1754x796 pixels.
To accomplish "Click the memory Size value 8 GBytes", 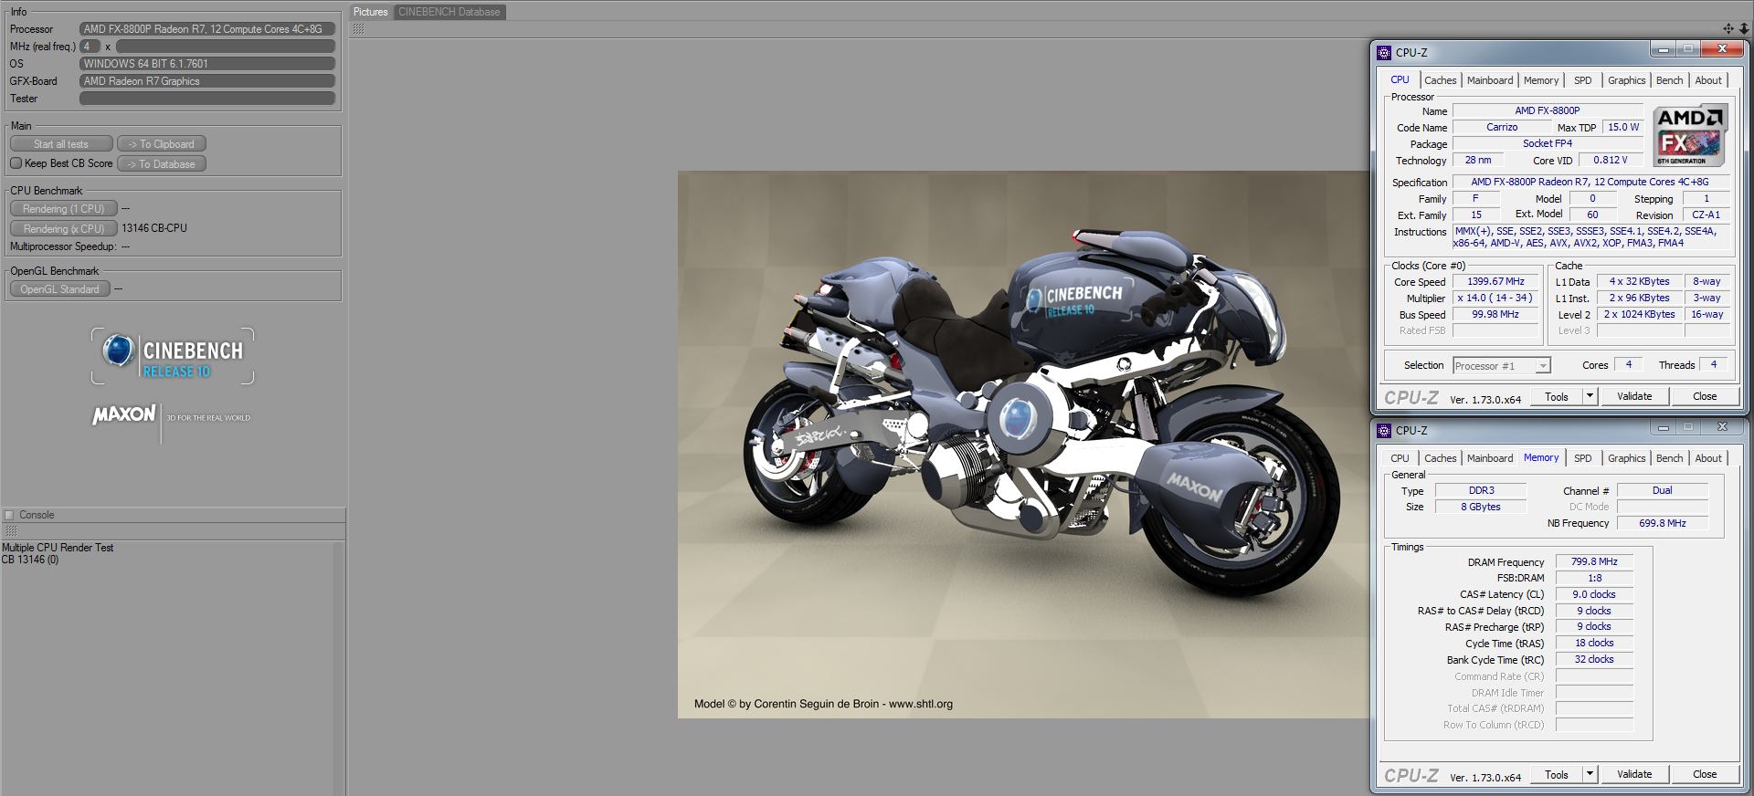I will tap(1481, 507).
